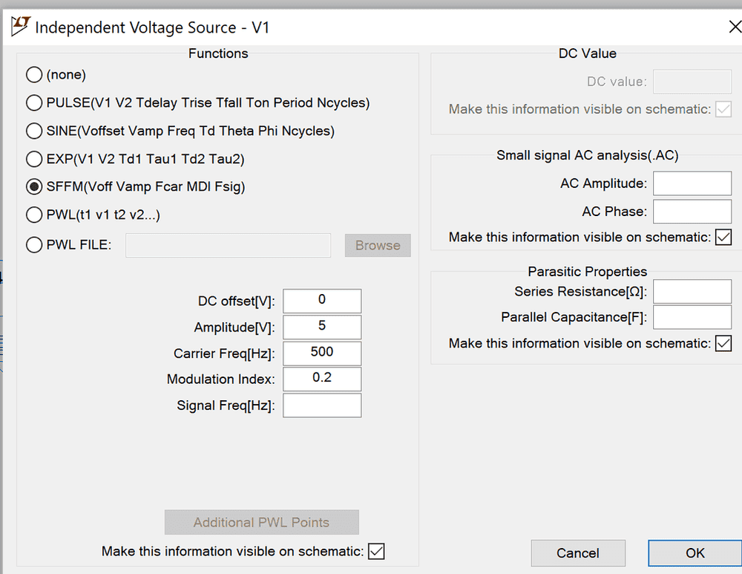Select the PWL FILE option
742x574 pixels.
[34, 245]
